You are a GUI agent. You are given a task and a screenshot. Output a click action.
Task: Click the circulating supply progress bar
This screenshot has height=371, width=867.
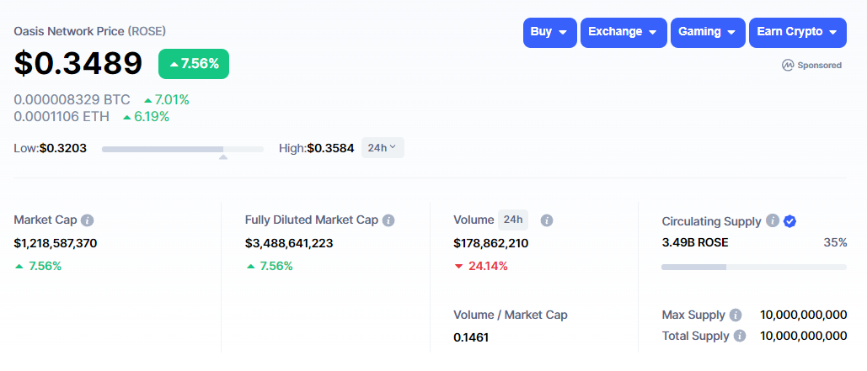coord(753,268)
